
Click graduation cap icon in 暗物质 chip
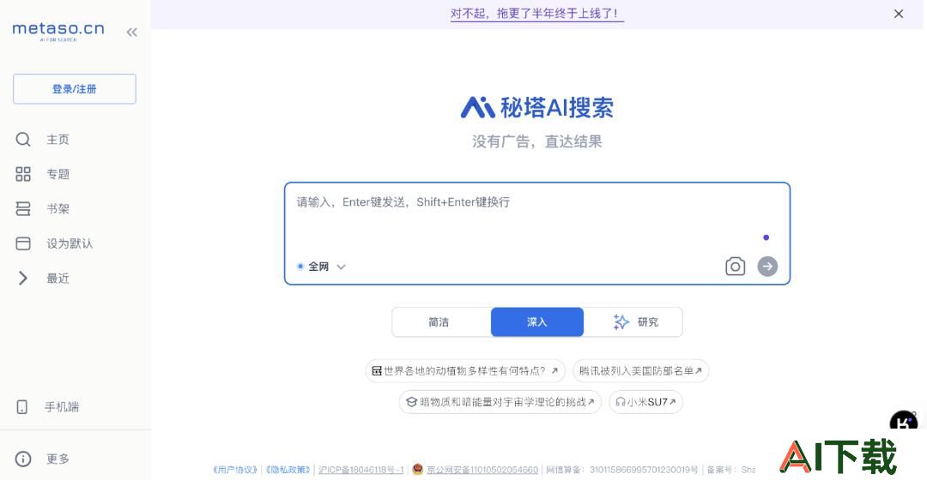click(x=411, y=402)
